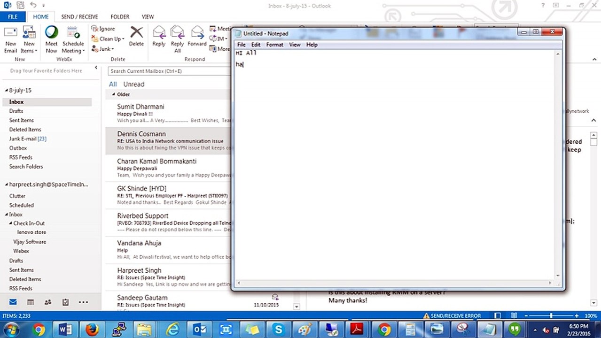The width and height of the screenshot is (601, 338).
Task: Undo via the quick access toolbar
Action: point(33,5)
